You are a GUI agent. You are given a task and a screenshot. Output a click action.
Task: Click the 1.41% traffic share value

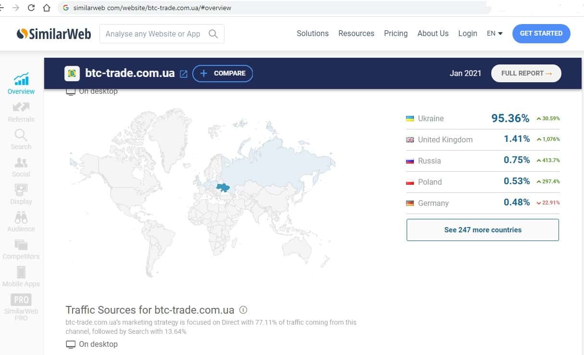point(517,139)
